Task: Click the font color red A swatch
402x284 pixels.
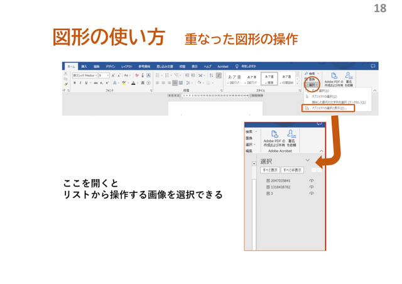Action: [134, 83]
